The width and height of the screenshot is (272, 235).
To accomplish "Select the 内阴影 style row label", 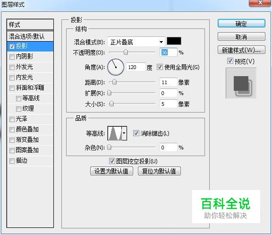I will tap(24, 56).
